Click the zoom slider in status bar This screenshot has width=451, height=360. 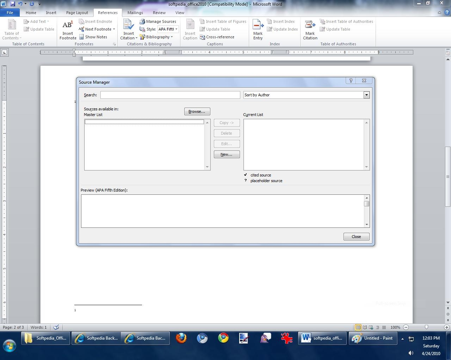point(426,327)
